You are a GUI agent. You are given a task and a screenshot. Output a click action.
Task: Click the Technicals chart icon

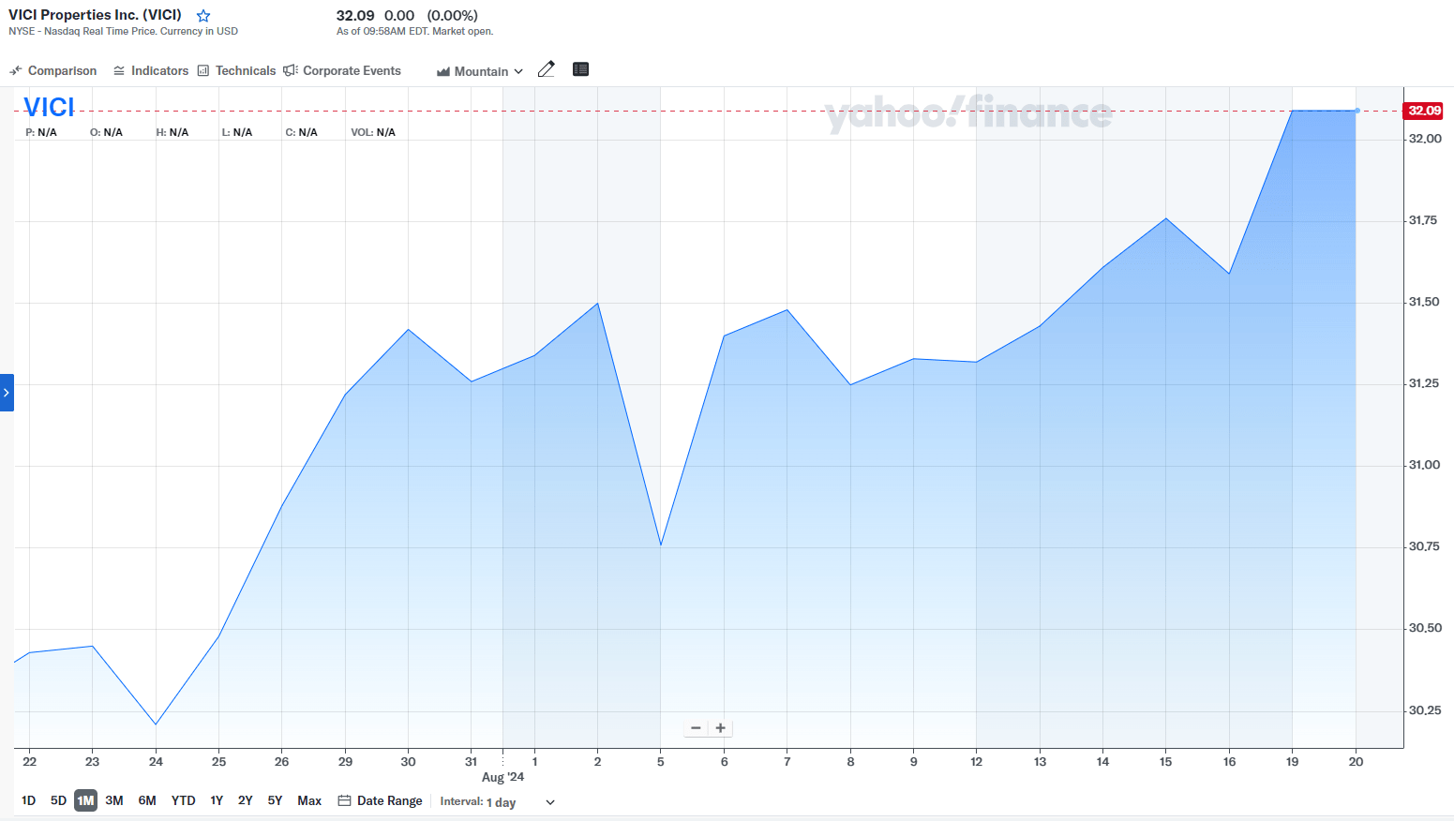tap(203, 70)
